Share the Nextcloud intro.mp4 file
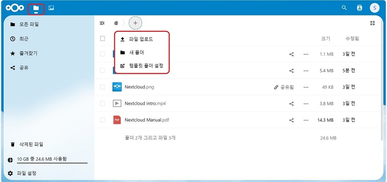 tap(291, 104)
